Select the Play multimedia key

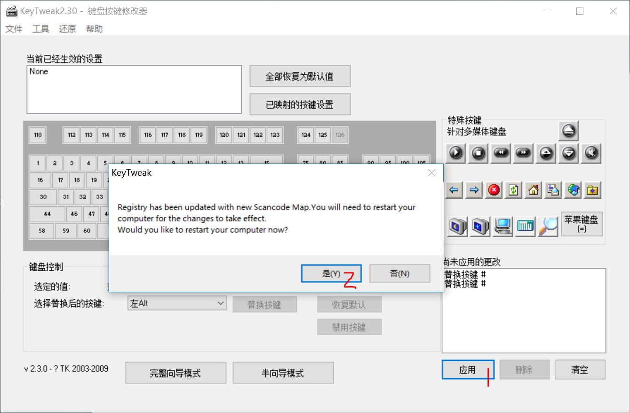(455, 153)
